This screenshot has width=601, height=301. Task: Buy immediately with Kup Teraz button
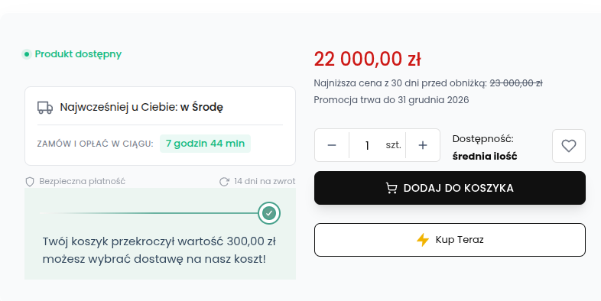(450, 240)
